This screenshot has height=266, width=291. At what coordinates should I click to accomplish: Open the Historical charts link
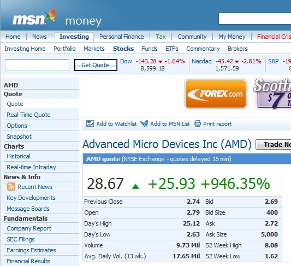point(19,156)
